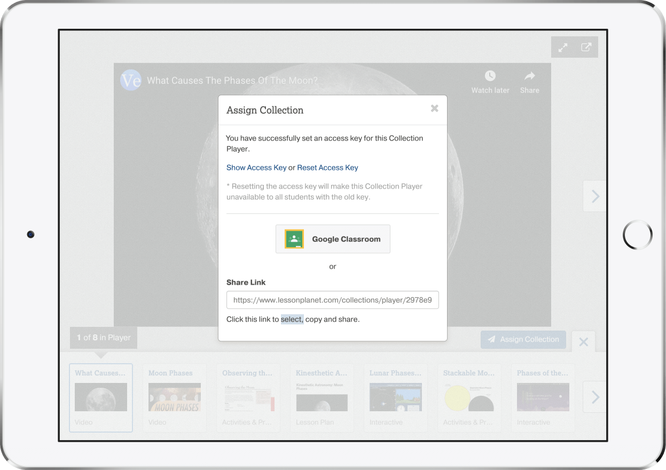Viewport: 666px width, 470px height.
Task: Click the Show Access Key link
Action: click(x=256, y=168)
